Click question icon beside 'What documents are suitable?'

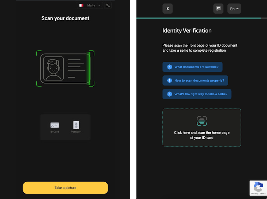click(x=169, y=67)
